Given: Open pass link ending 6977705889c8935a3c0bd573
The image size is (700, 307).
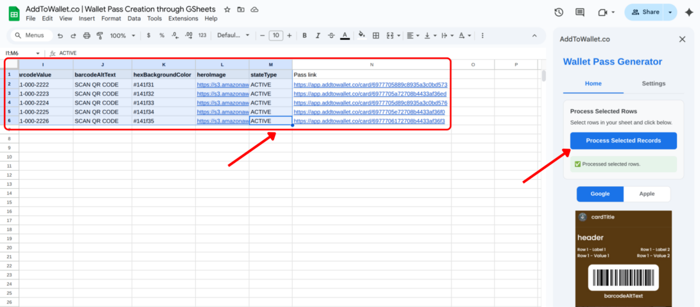Looking at the screenshot, I should [371, 84].
